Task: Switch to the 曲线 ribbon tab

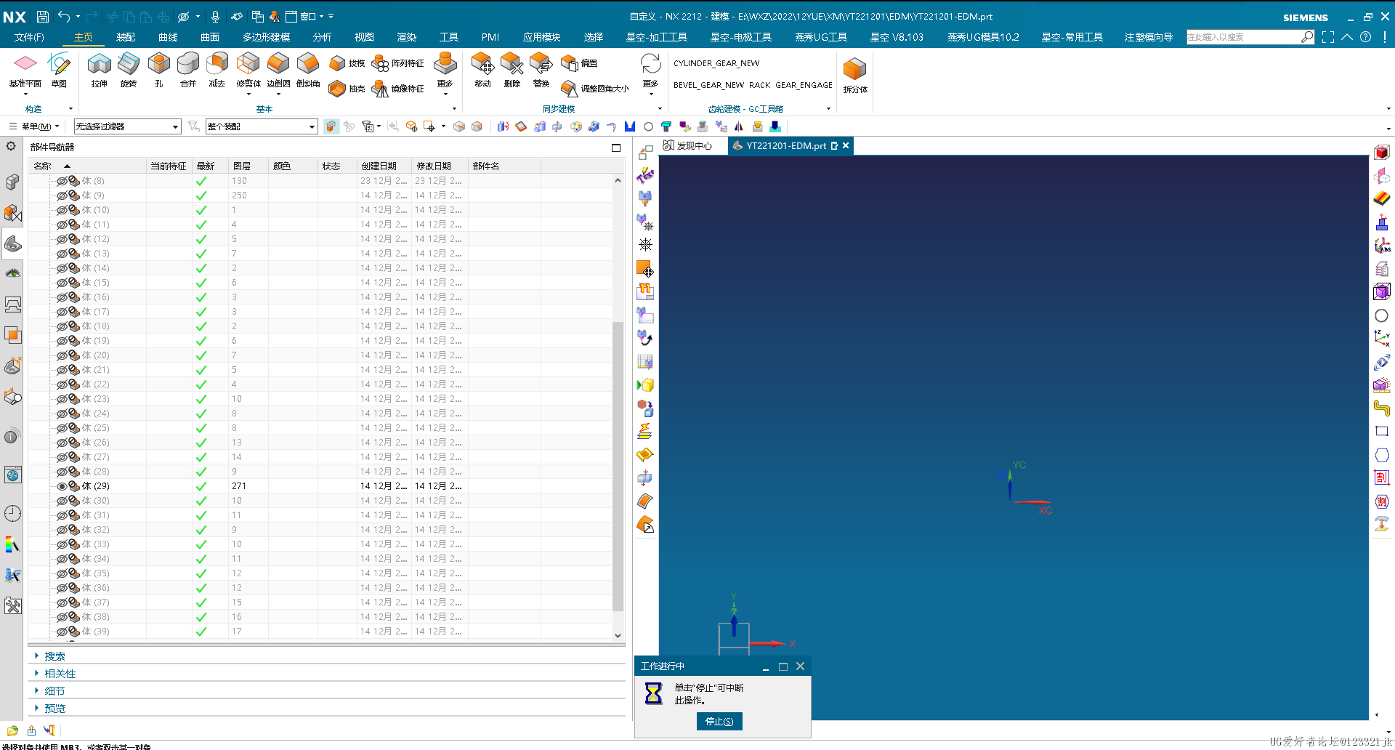Action: pos(168,37)
